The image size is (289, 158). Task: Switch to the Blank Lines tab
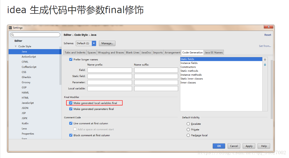pos(133,52)
